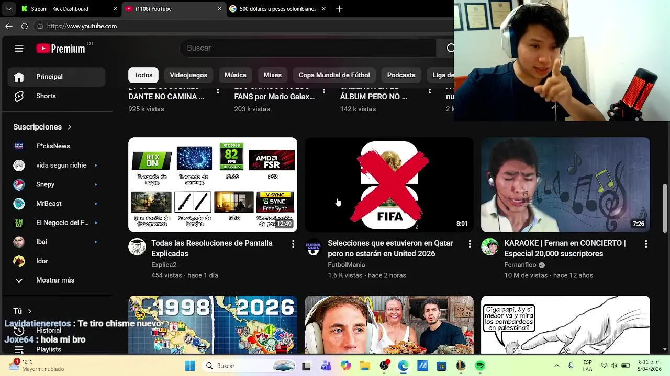Switch to 500 dólares a pesos tab
Image resolution: width=670 pixels, height=376 pixels.
tap(277, 9)
